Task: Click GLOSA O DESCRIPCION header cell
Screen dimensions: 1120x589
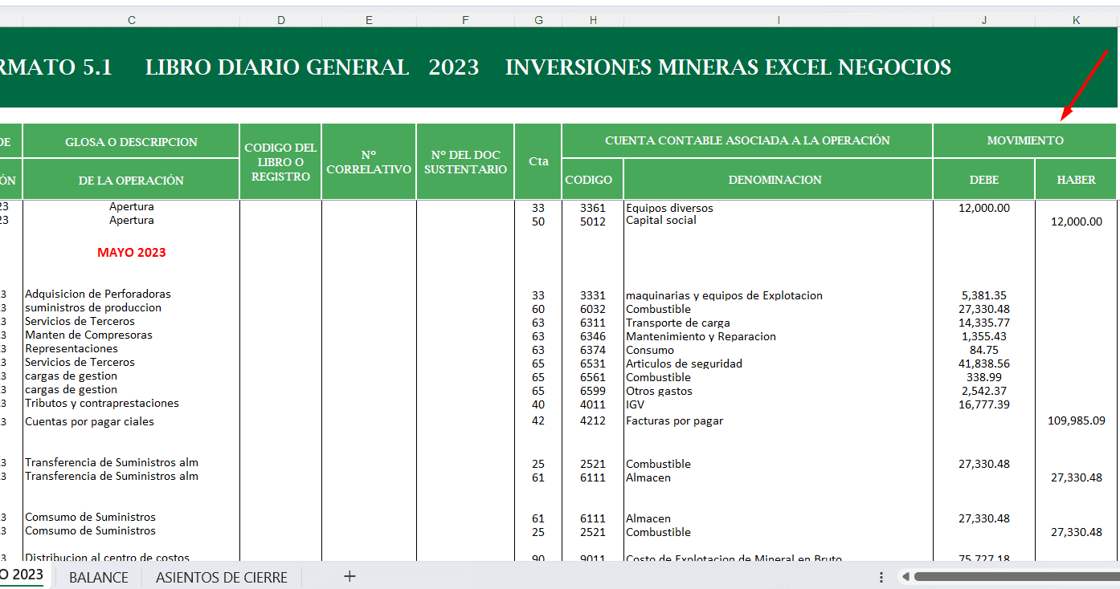Action: point(131,141)
